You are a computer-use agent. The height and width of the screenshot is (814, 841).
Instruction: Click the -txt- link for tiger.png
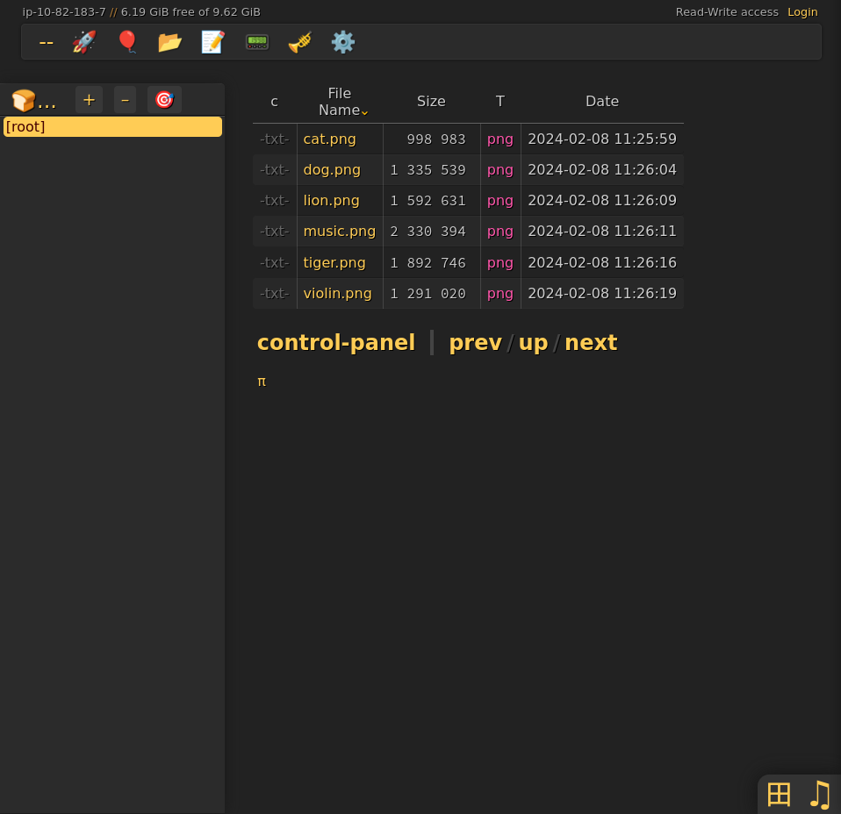(275, 262)
